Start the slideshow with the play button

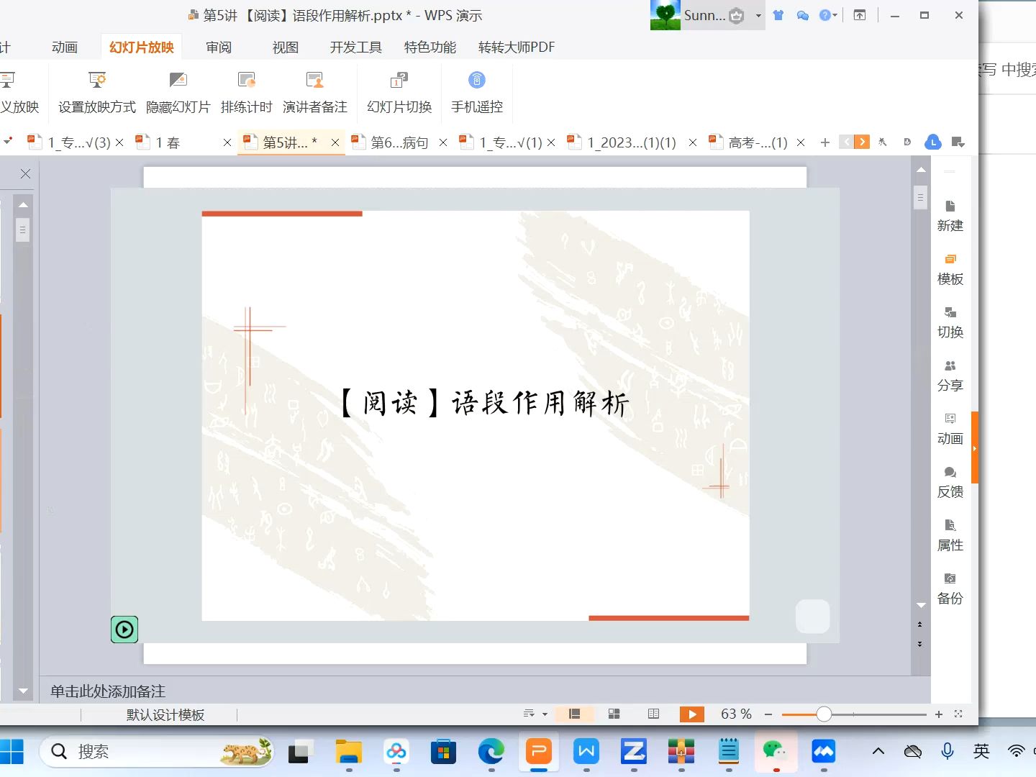[691, 713]
